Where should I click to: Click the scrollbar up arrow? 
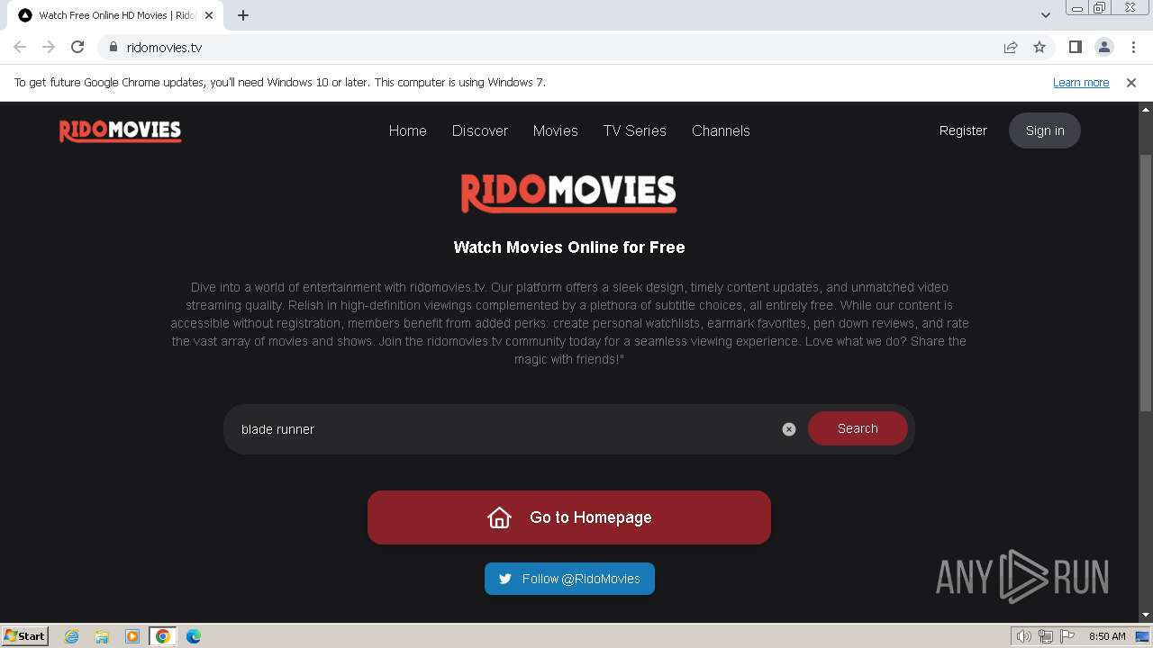pyautogui.click(x=1146, y=109)
